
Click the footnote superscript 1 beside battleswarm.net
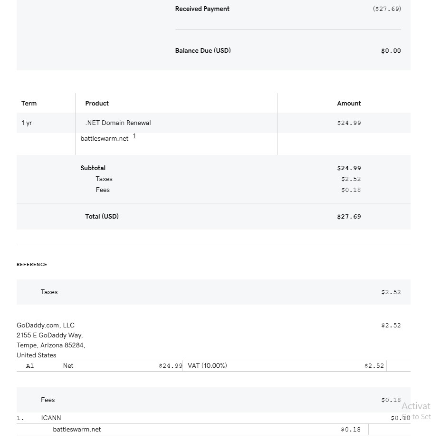pyautogui.click(x=134, y=136)
